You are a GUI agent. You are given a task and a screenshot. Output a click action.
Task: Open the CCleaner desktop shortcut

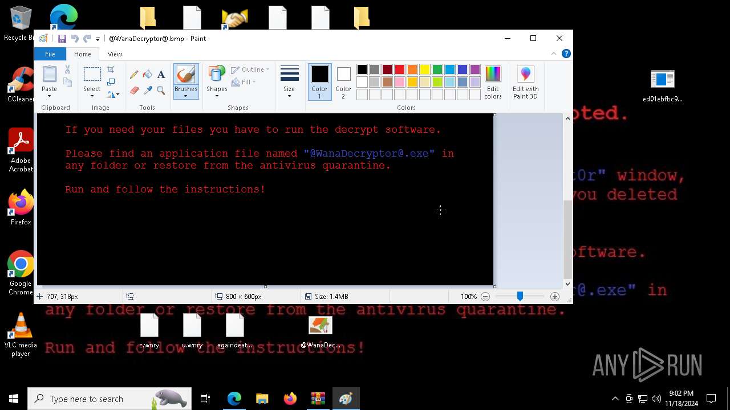point(21,85)
